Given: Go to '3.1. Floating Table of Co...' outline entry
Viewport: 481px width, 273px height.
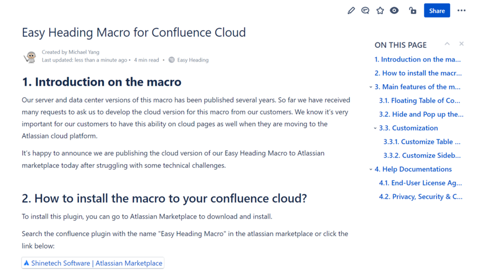Looking at the screenshot, I should (x=419, y=101).
